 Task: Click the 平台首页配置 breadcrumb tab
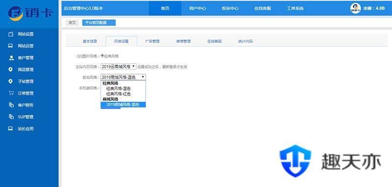pyautogui.click(x=99, y=23)
